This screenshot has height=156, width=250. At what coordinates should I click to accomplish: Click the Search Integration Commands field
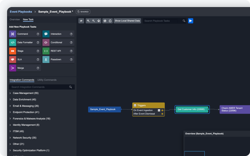pos(40,87)
